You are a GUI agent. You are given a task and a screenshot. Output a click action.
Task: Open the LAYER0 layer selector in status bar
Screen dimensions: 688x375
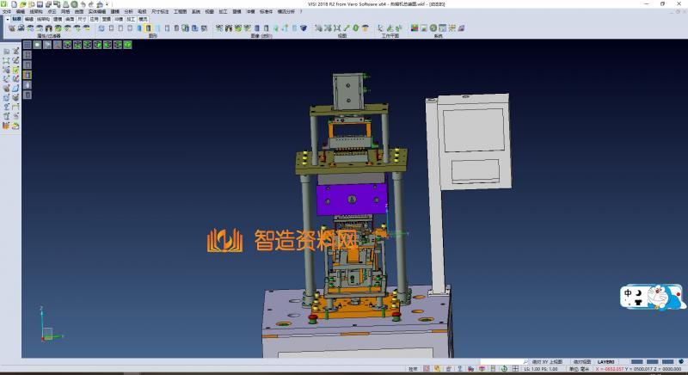(x=606, y=362)
